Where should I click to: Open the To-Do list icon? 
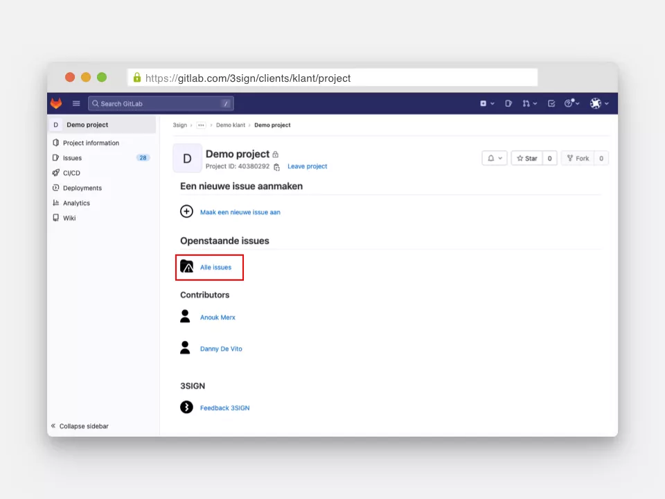(x=551, y=103)
